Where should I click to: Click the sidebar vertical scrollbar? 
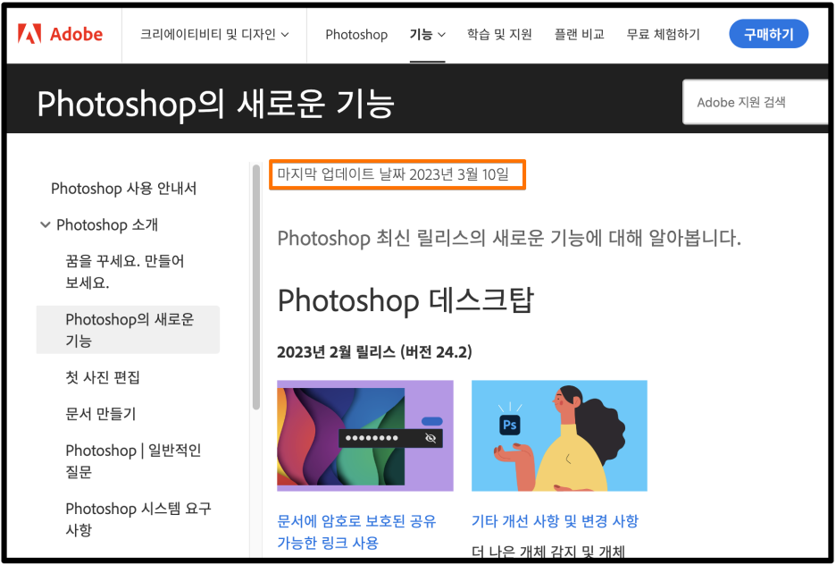256,286
